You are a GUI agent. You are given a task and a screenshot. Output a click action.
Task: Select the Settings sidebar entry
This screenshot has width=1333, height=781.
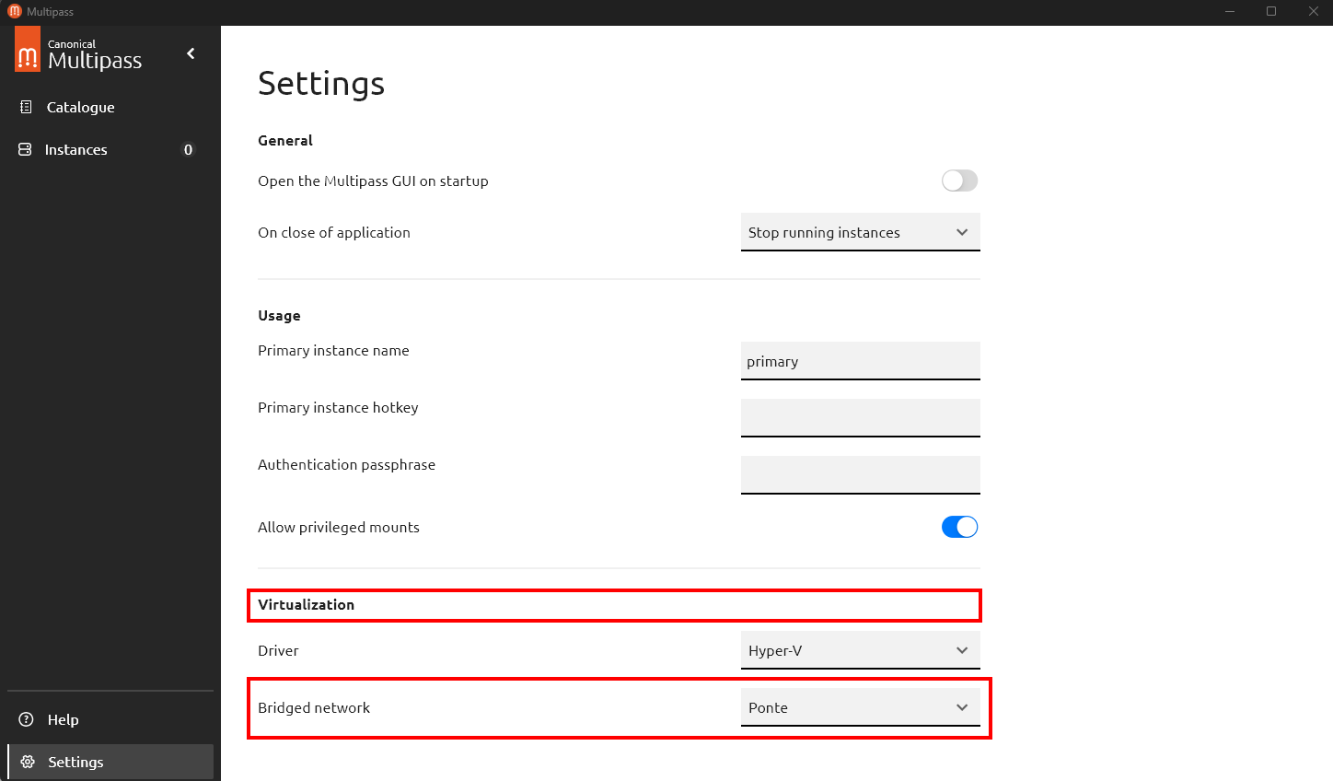(x=75, y=762)
